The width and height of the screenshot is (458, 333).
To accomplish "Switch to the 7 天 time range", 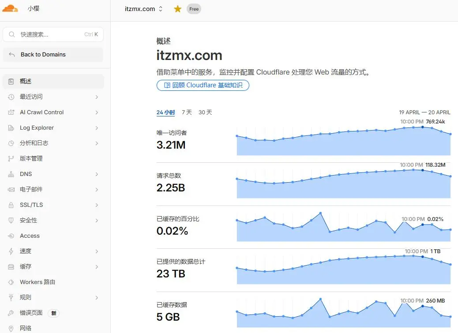I will [x=187, y=112].
